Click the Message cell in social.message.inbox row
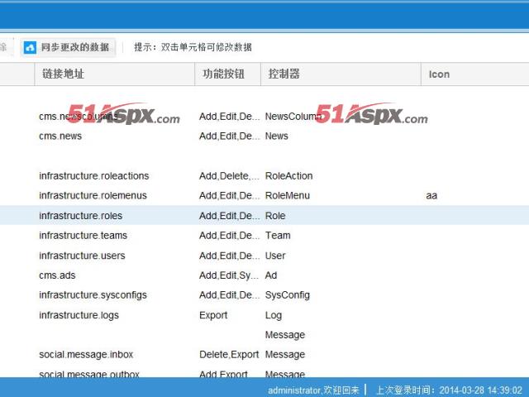 285,355
